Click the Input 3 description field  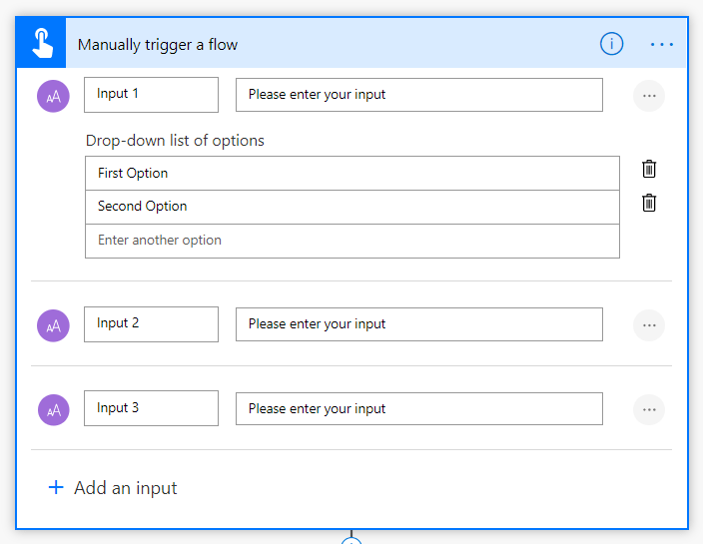pos(419,408)
